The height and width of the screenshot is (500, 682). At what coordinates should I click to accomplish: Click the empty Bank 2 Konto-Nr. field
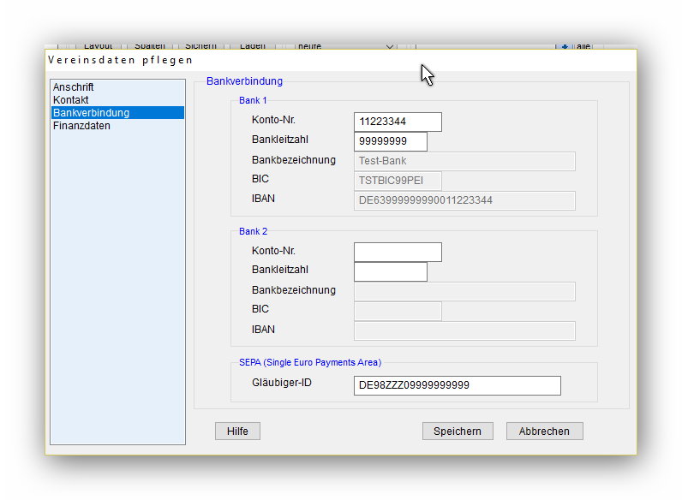(x=398, y=252)
